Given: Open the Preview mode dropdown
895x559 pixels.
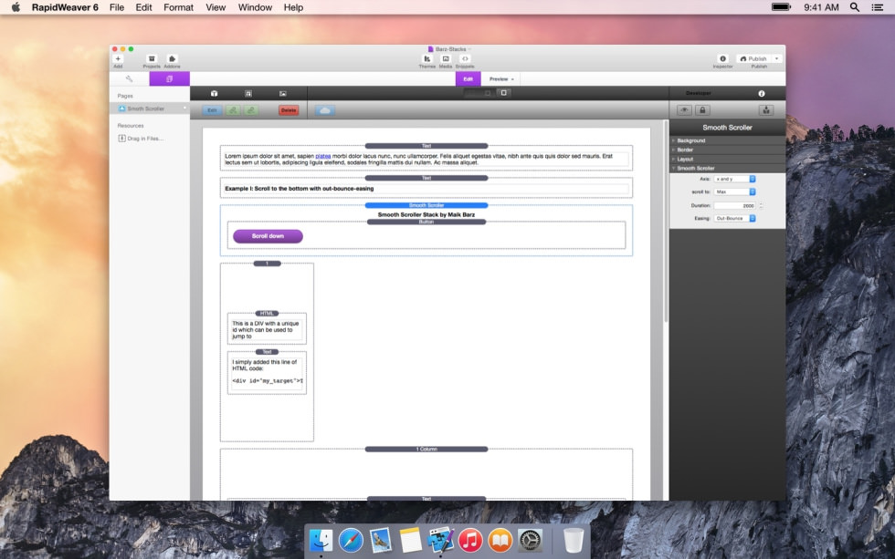Looking at the screenshot, I should [x=501, y=79].
